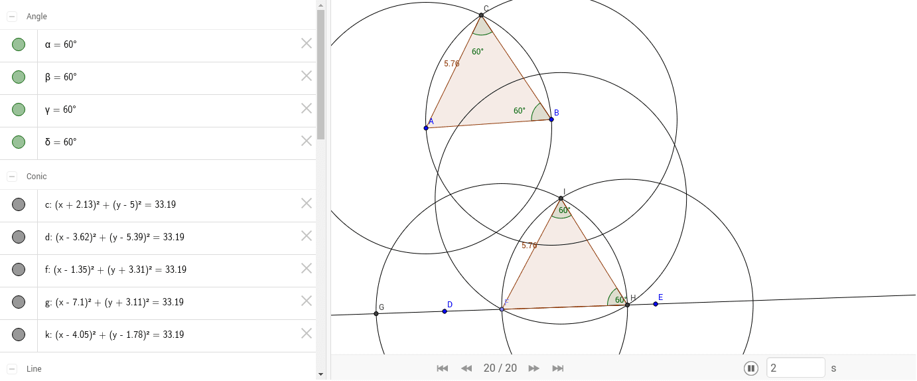Viewport: 917px width, 381px height.
Task: Toggle visibility of angle α = 60°
Action: pyautogui.click(x=19, y=44)
